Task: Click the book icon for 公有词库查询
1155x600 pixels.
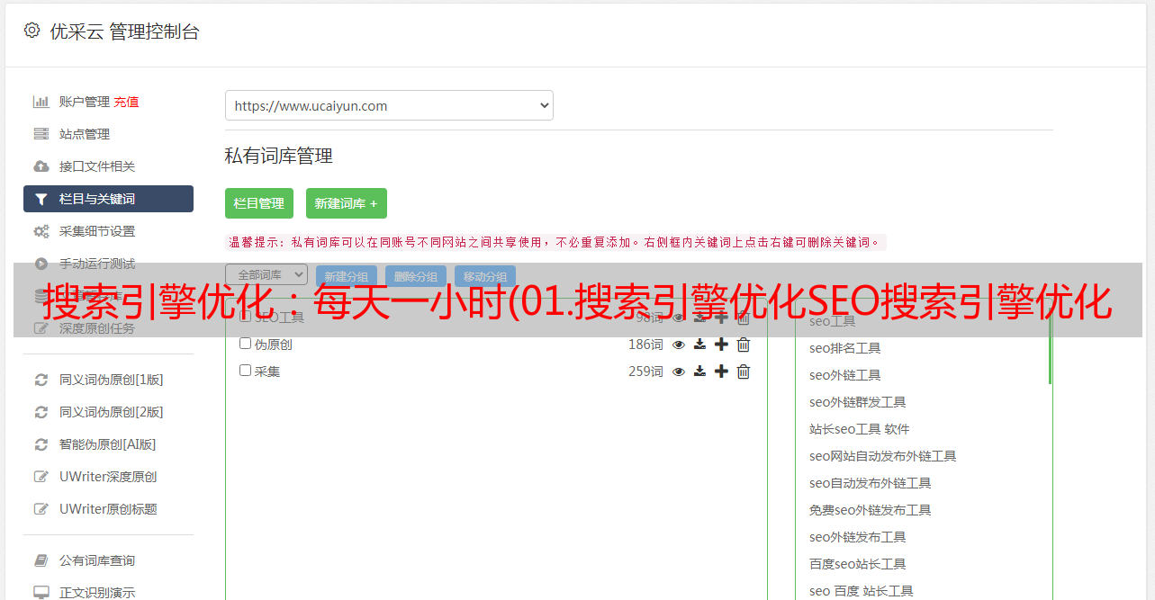Action: click(x=41, y=560)
